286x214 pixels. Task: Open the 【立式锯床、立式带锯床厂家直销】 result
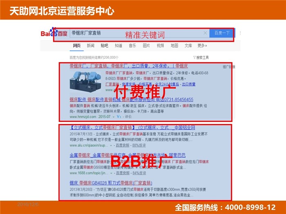click(132, 128)
